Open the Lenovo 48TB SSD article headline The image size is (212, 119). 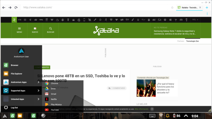coord(81,78)
